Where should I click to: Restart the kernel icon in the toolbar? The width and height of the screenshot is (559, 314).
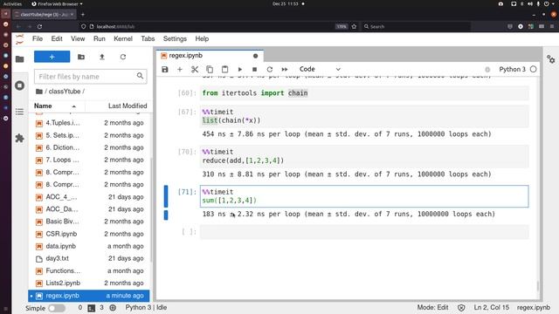(x=270, y=70)
